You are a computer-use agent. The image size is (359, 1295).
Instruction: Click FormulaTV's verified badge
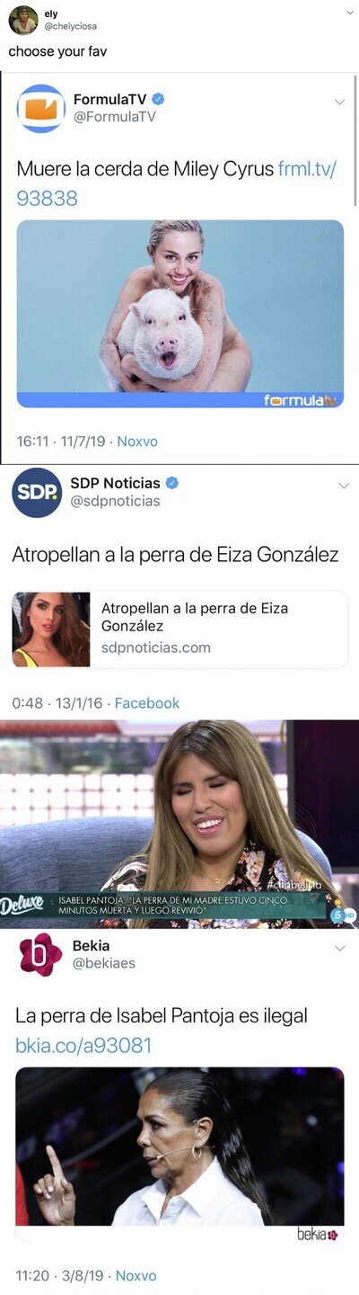point(158,99)
